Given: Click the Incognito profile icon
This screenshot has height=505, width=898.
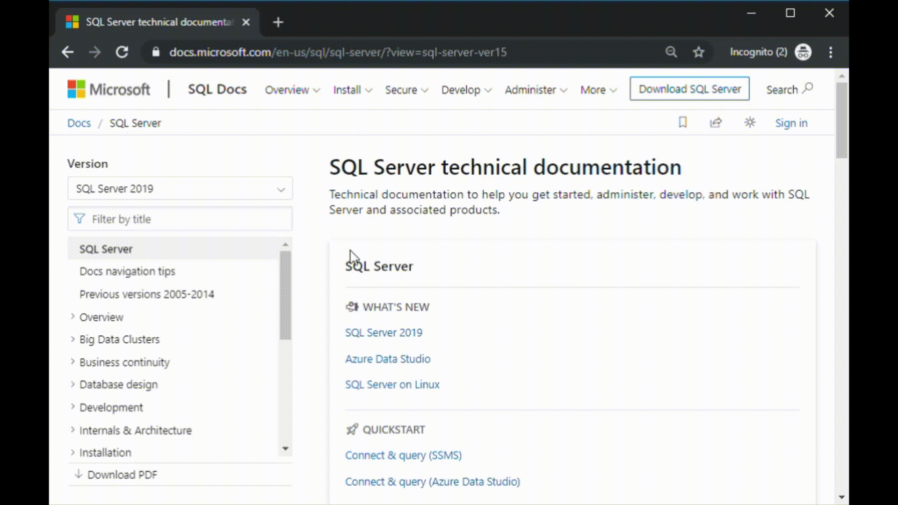Looking at the screenshot, I should click(803, 52).
